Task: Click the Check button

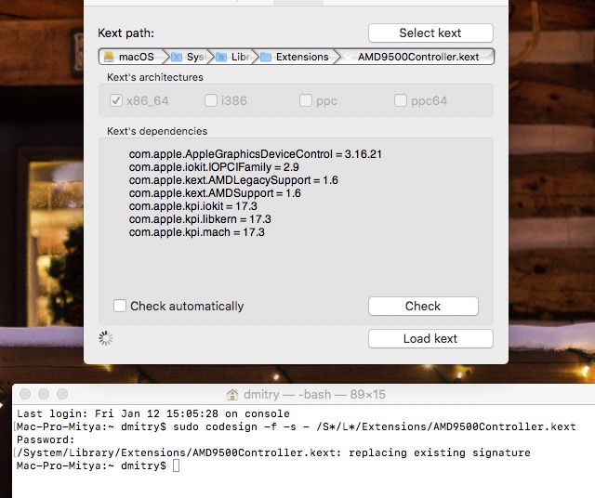Action: click(x=423, y=306)
